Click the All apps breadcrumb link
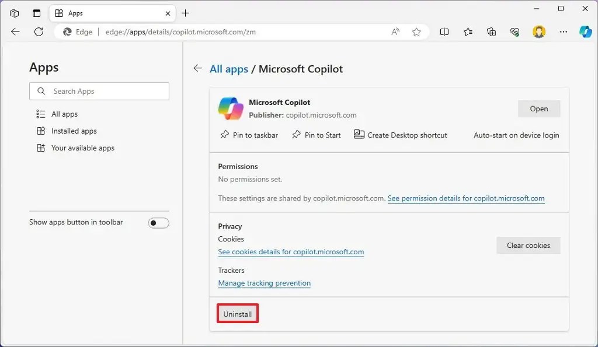The width and height of the screenshot is (598, 347). [229, 69]
